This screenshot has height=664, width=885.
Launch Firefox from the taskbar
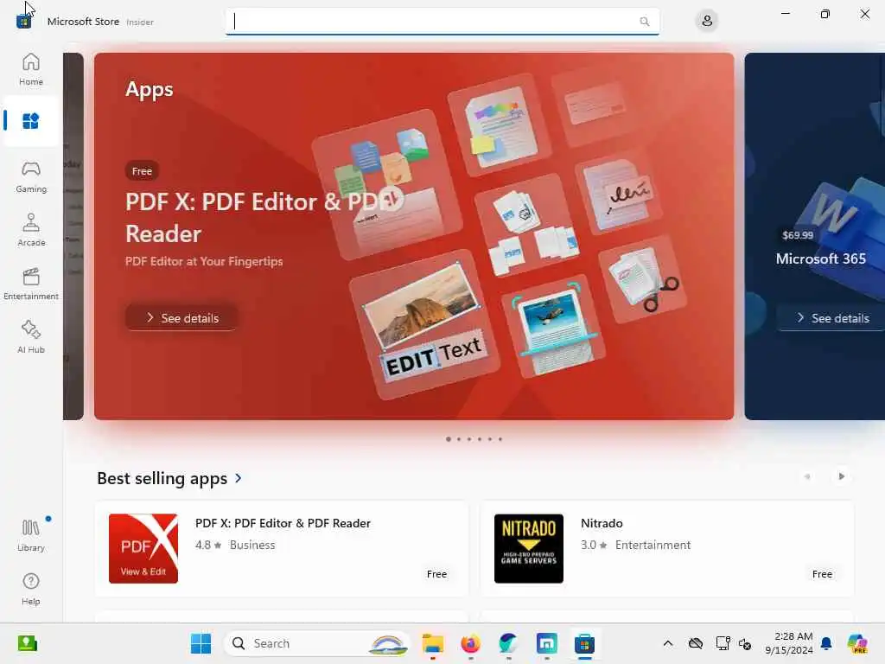coord(470,643)
